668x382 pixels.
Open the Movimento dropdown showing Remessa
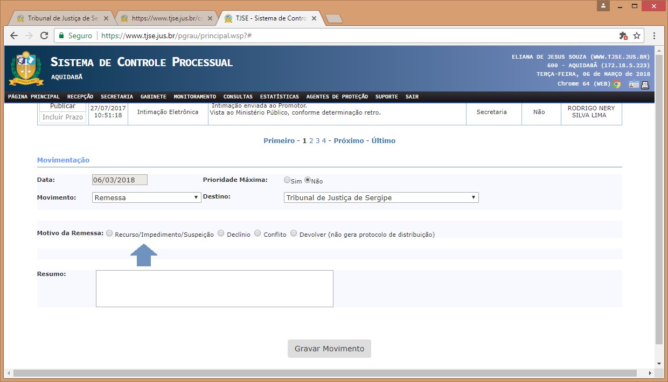(x=146, y=197)
